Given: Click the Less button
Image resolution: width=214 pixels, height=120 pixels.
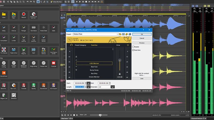Looking at the screenshot, I should (142, 78).
